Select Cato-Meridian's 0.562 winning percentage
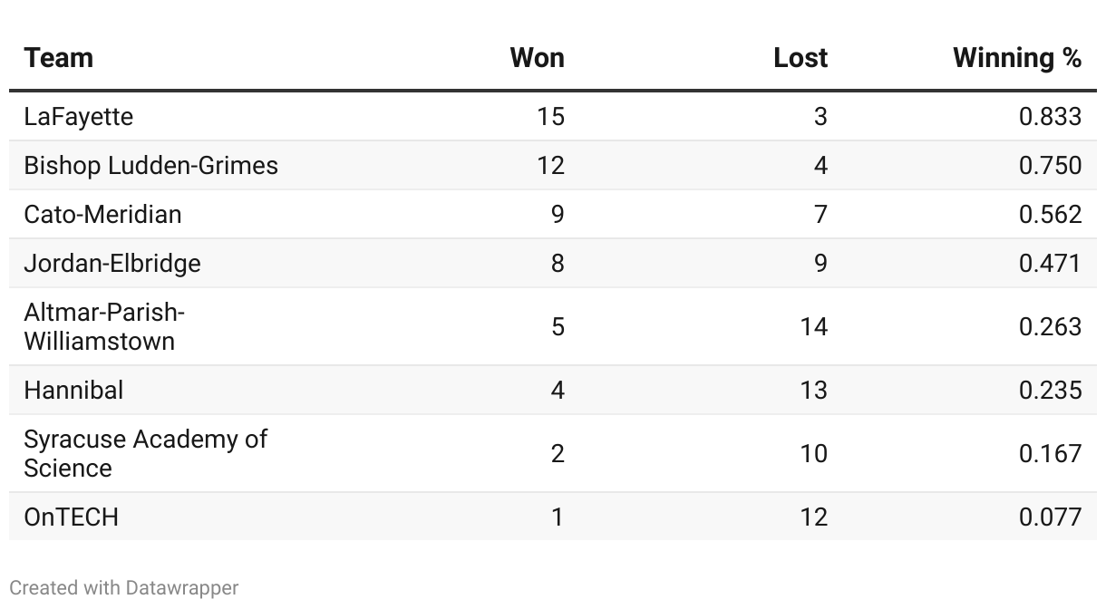This screenshot has height=609, width=1106. pyautogui.click(x=1050, y=215)
